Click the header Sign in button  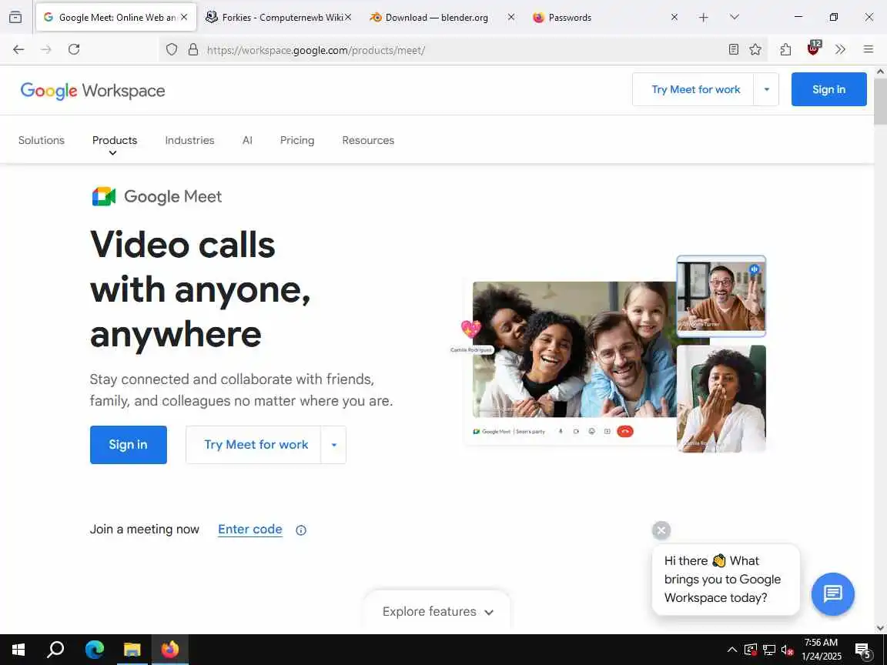tap(828, 89)
